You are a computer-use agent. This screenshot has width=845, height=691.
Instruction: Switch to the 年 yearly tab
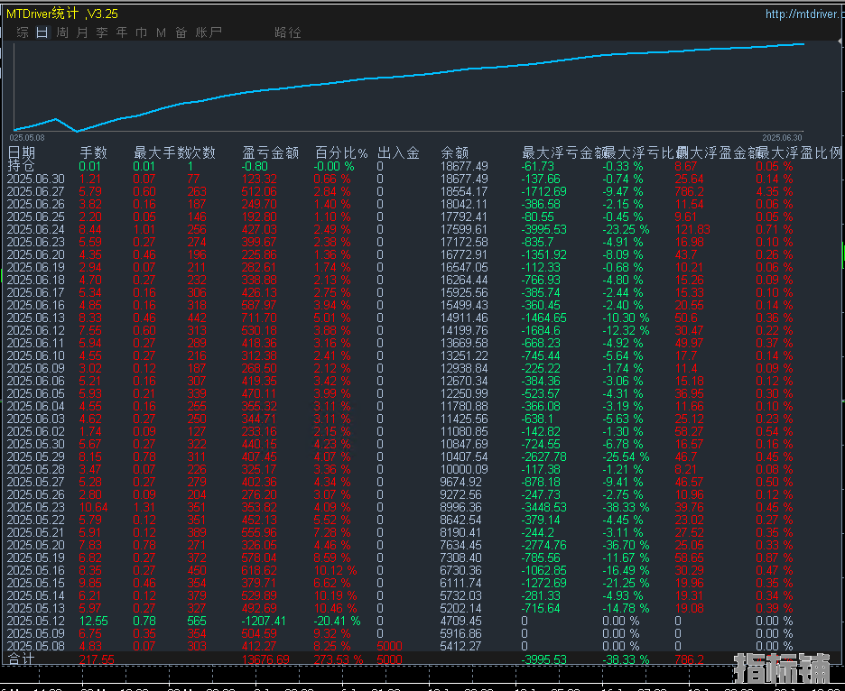pos(122,32)
